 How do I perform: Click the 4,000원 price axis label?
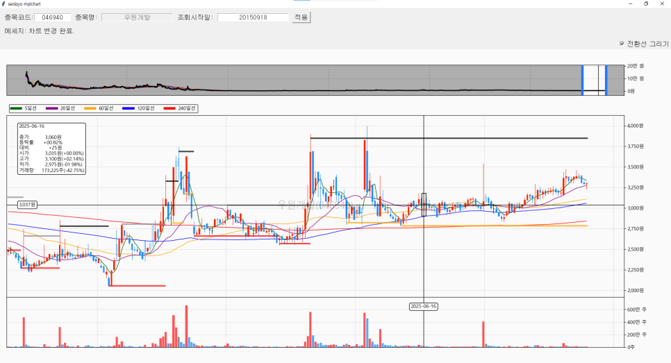click(x=636, y=126)
